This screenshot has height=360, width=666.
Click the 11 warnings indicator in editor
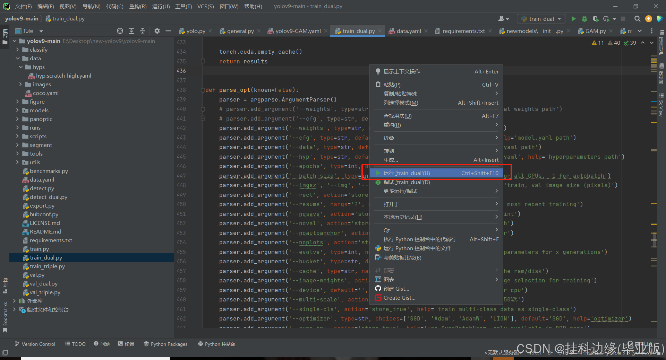click(598, 43)
